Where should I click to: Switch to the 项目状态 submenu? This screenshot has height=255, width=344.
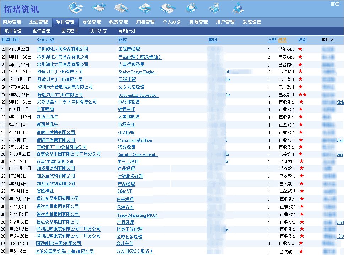tap(98, 31)
